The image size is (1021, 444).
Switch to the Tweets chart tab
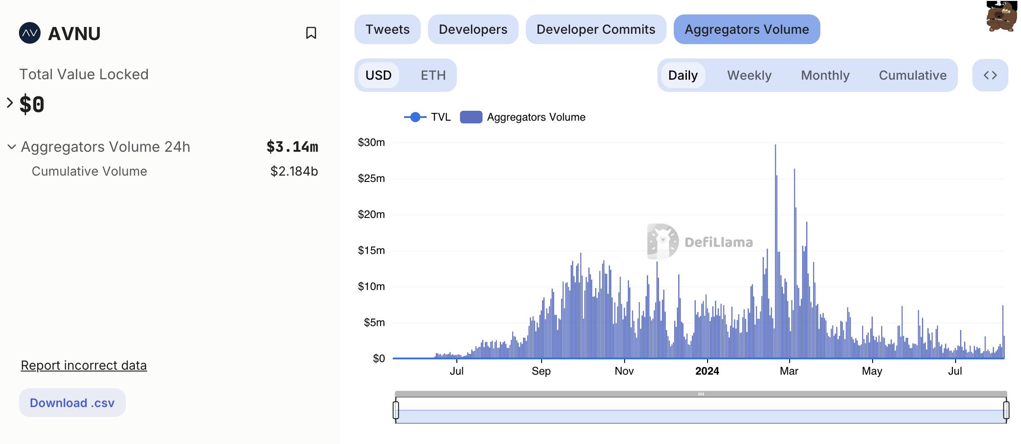point(387,29)
